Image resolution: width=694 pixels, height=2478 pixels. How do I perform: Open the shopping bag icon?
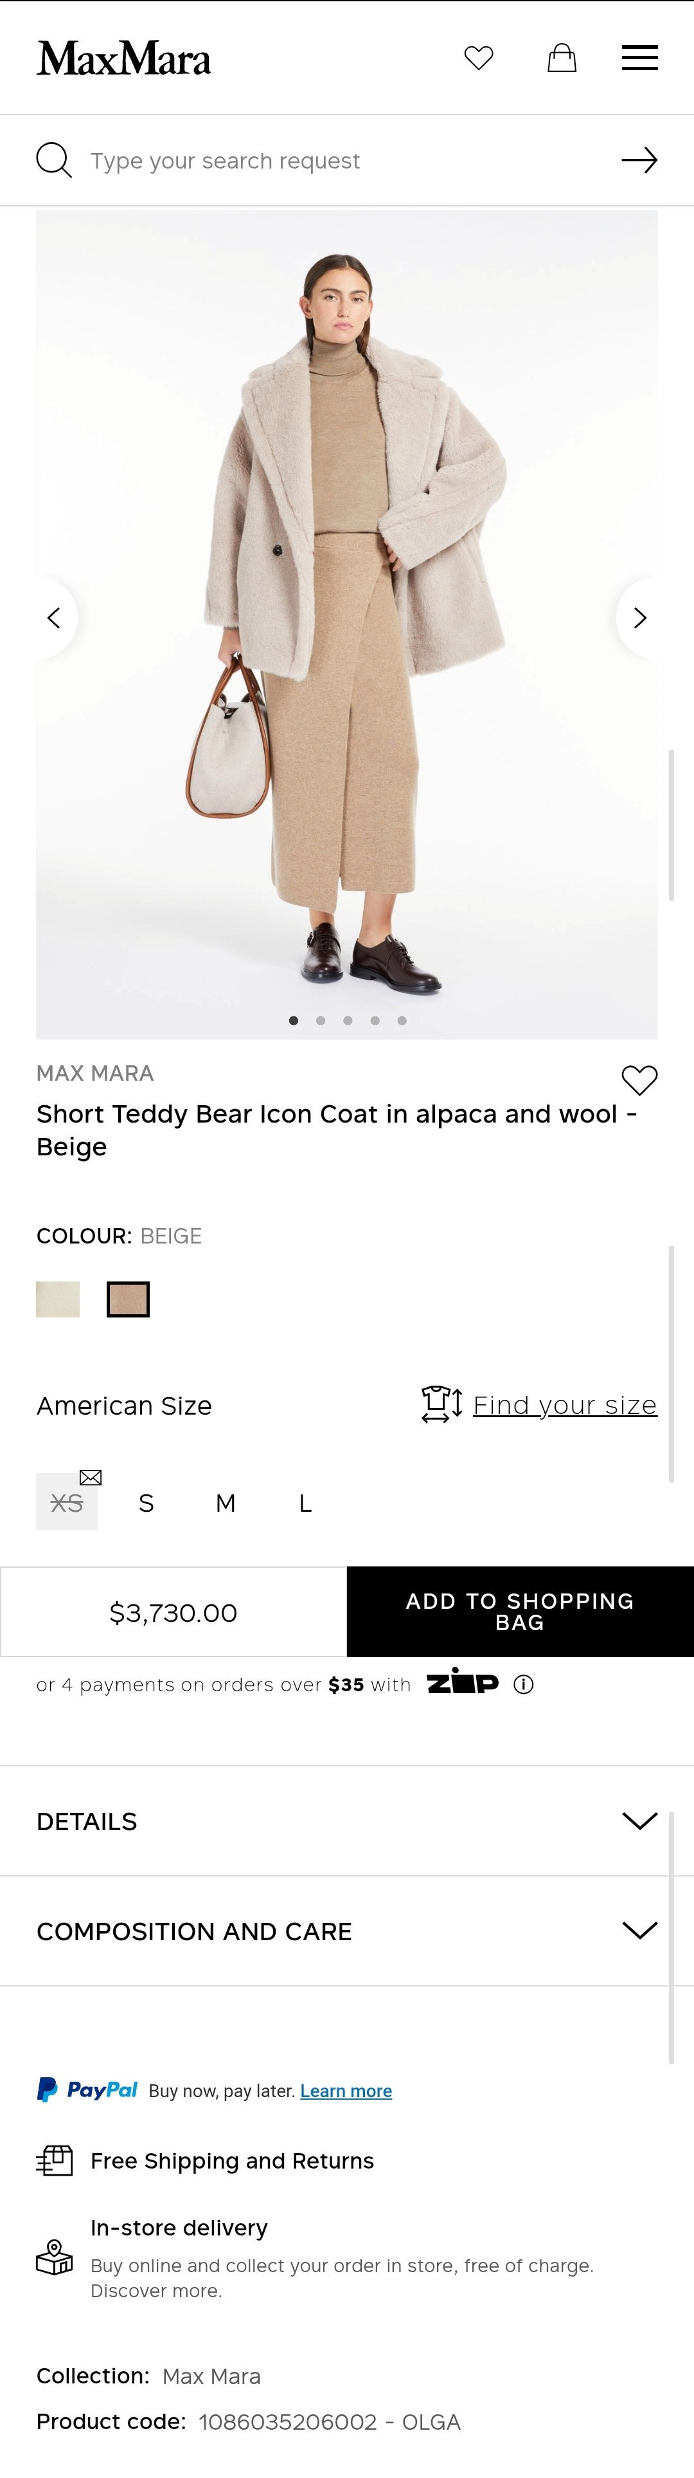[x=562, y=58]
